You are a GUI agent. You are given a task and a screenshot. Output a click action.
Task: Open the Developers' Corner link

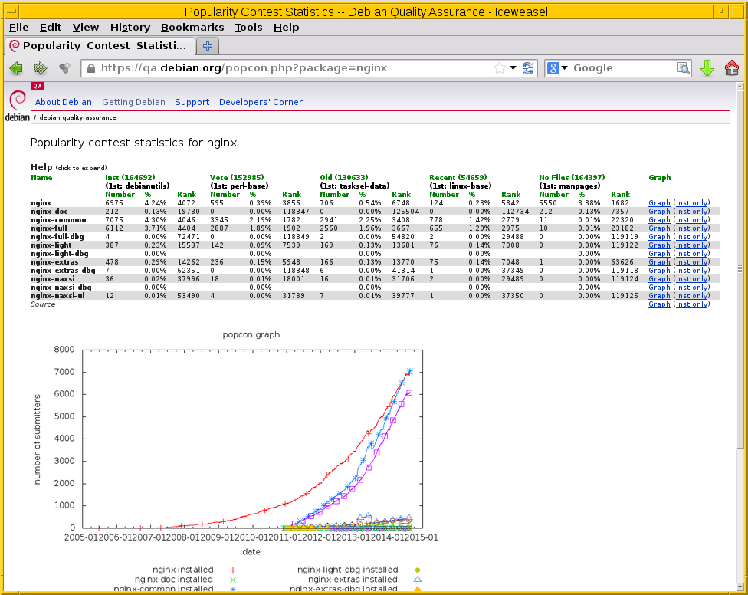pyautogui.click(x=261, y=102)
